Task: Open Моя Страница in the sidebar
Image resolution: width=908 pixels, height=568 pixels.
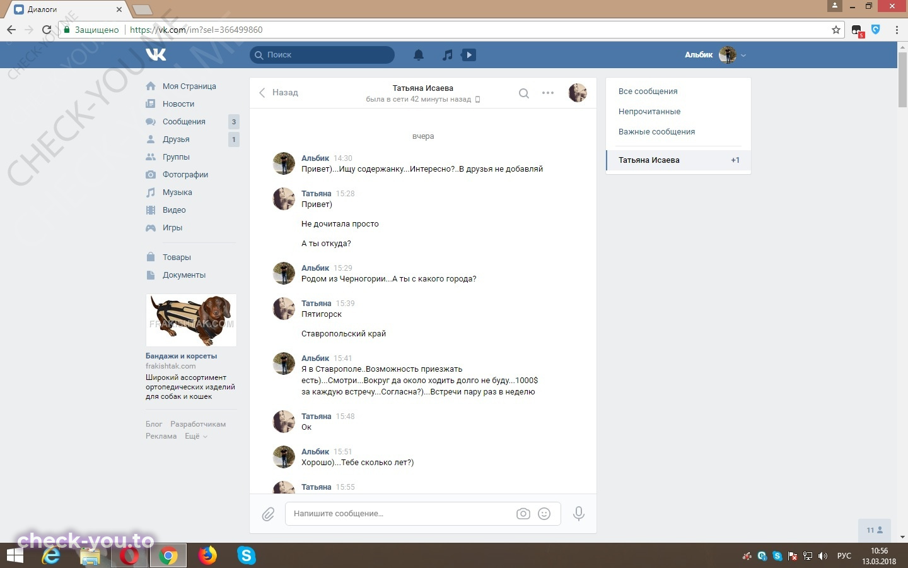Action: 189,86
